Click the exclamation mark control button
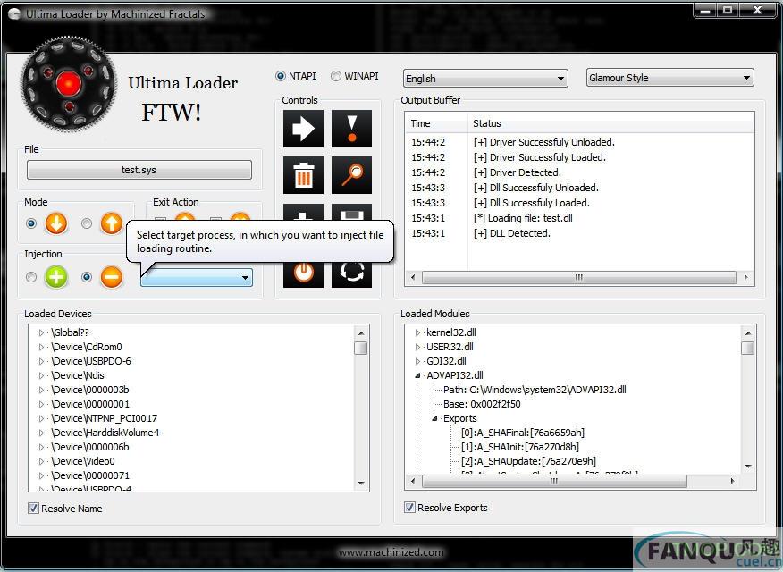Screen dimensions: 783x572 tap(351, 129)
